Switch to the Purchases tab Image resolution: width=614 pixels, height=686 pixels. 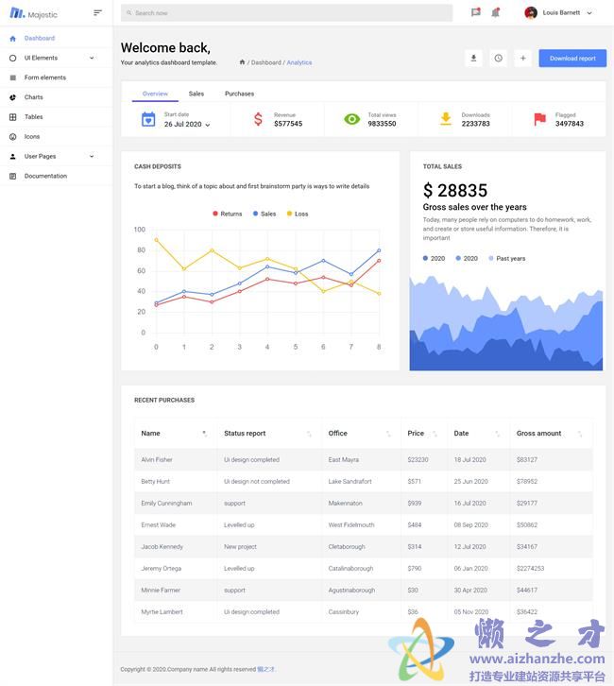point(239,94)
